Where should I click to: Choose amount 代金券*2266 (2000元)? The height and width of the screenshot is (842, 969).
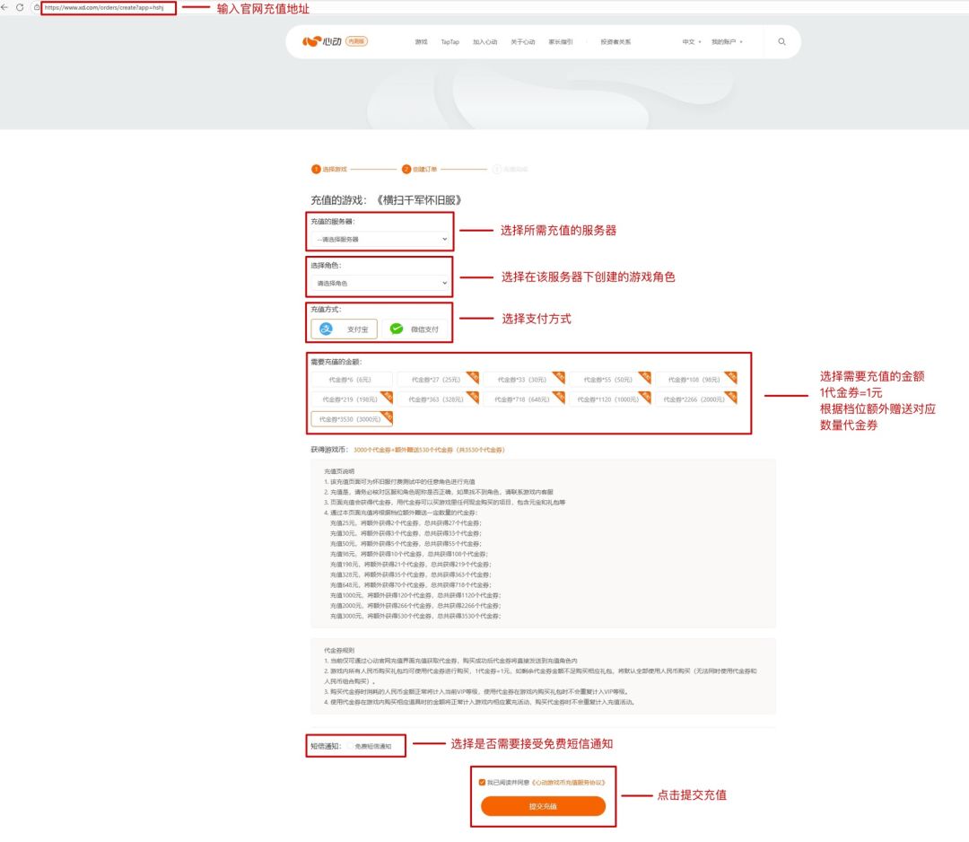[x=695, y=399]
